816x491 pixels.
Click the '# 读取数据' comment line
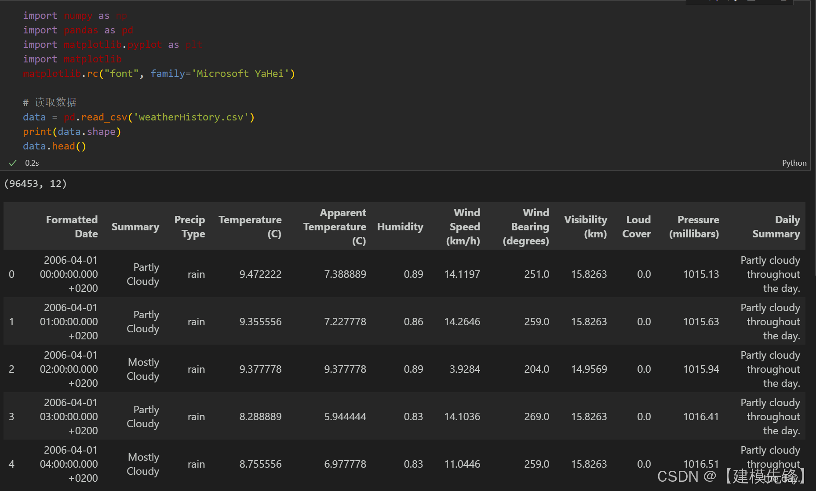[x=49, y=103]
